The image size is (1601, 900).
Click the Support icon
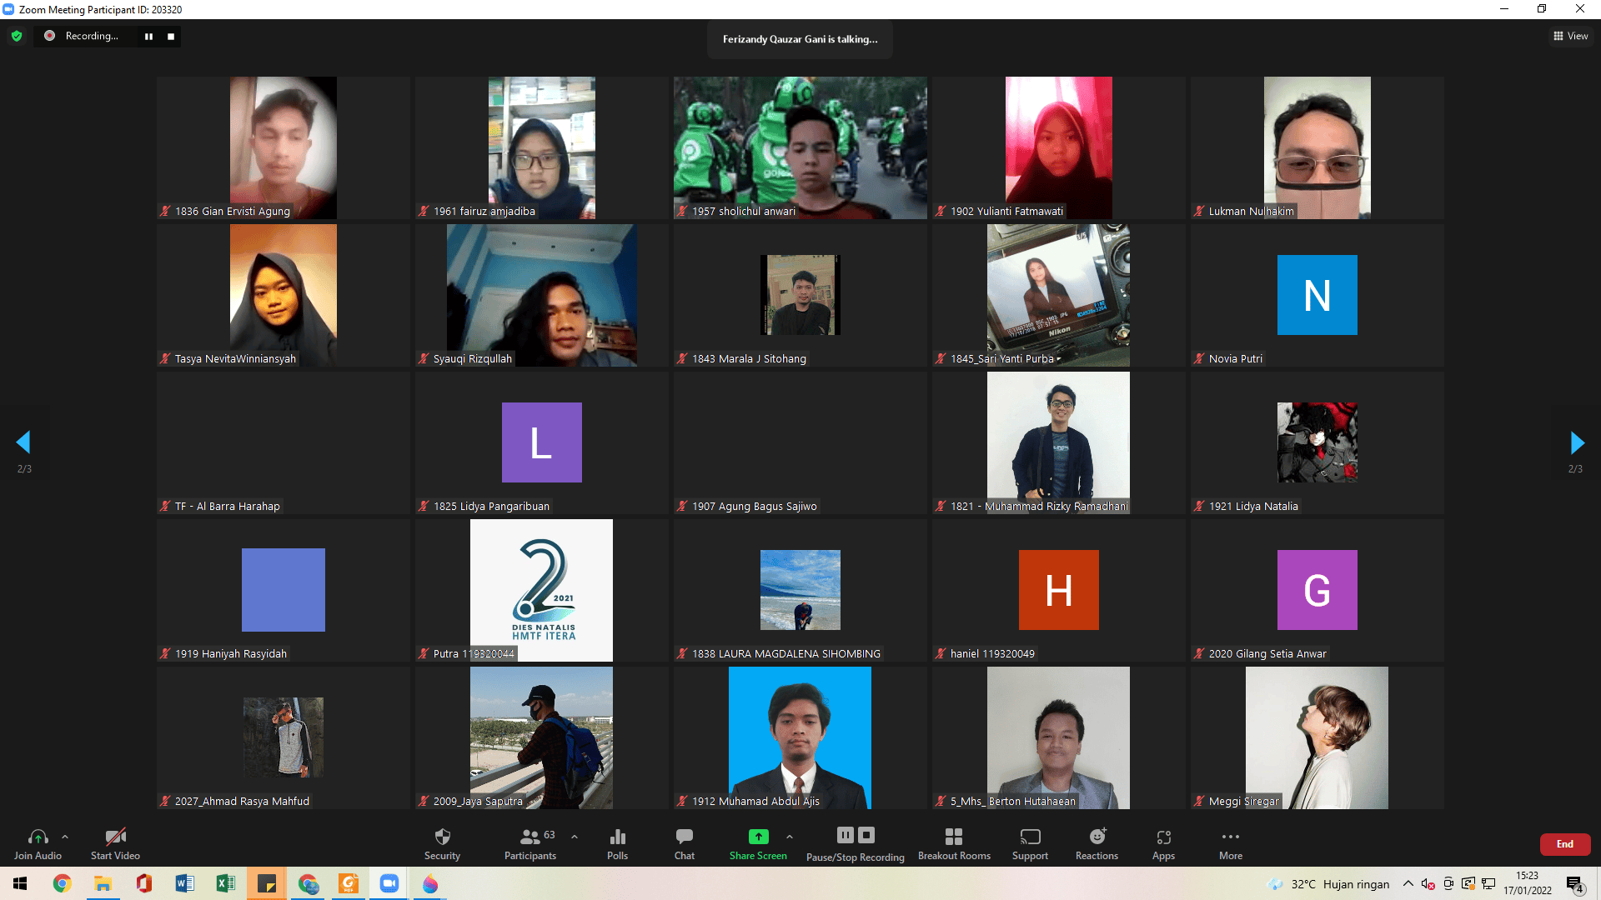point(1030,842)
